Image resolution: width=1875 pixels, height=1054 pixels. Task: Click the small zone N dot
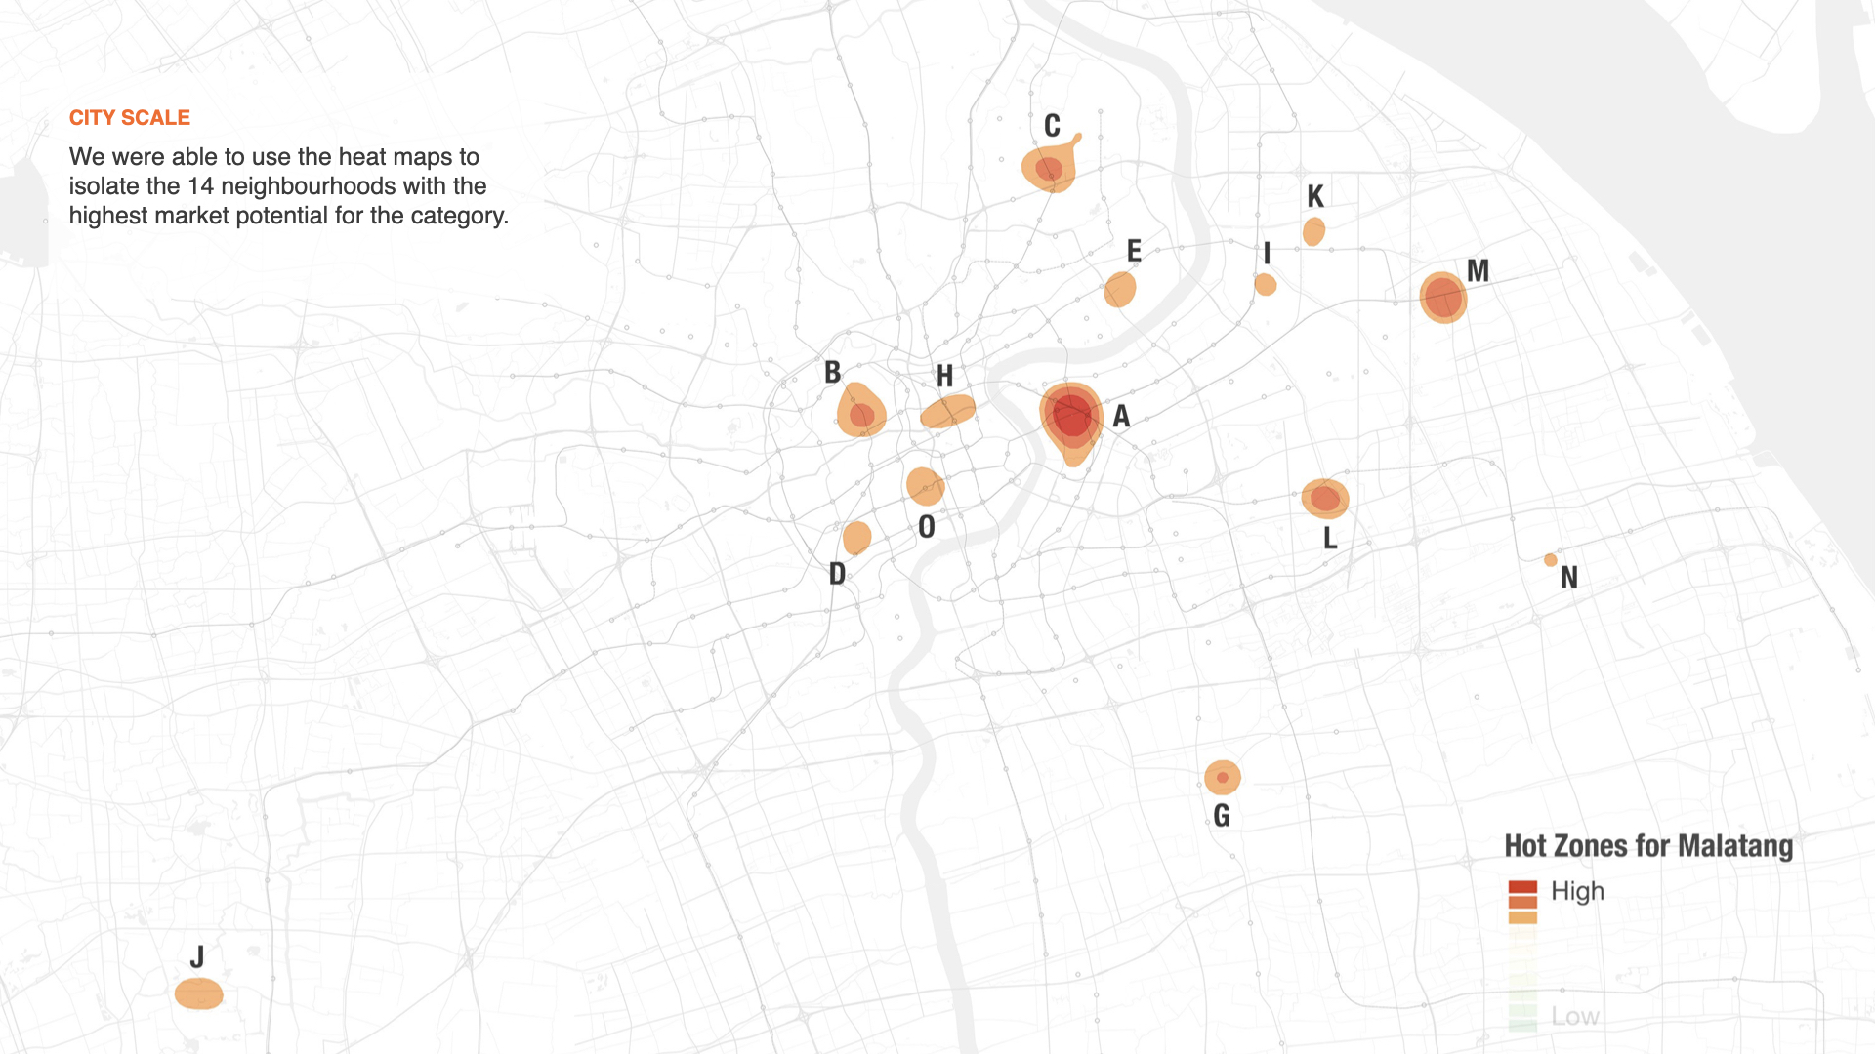[1551, 560]
